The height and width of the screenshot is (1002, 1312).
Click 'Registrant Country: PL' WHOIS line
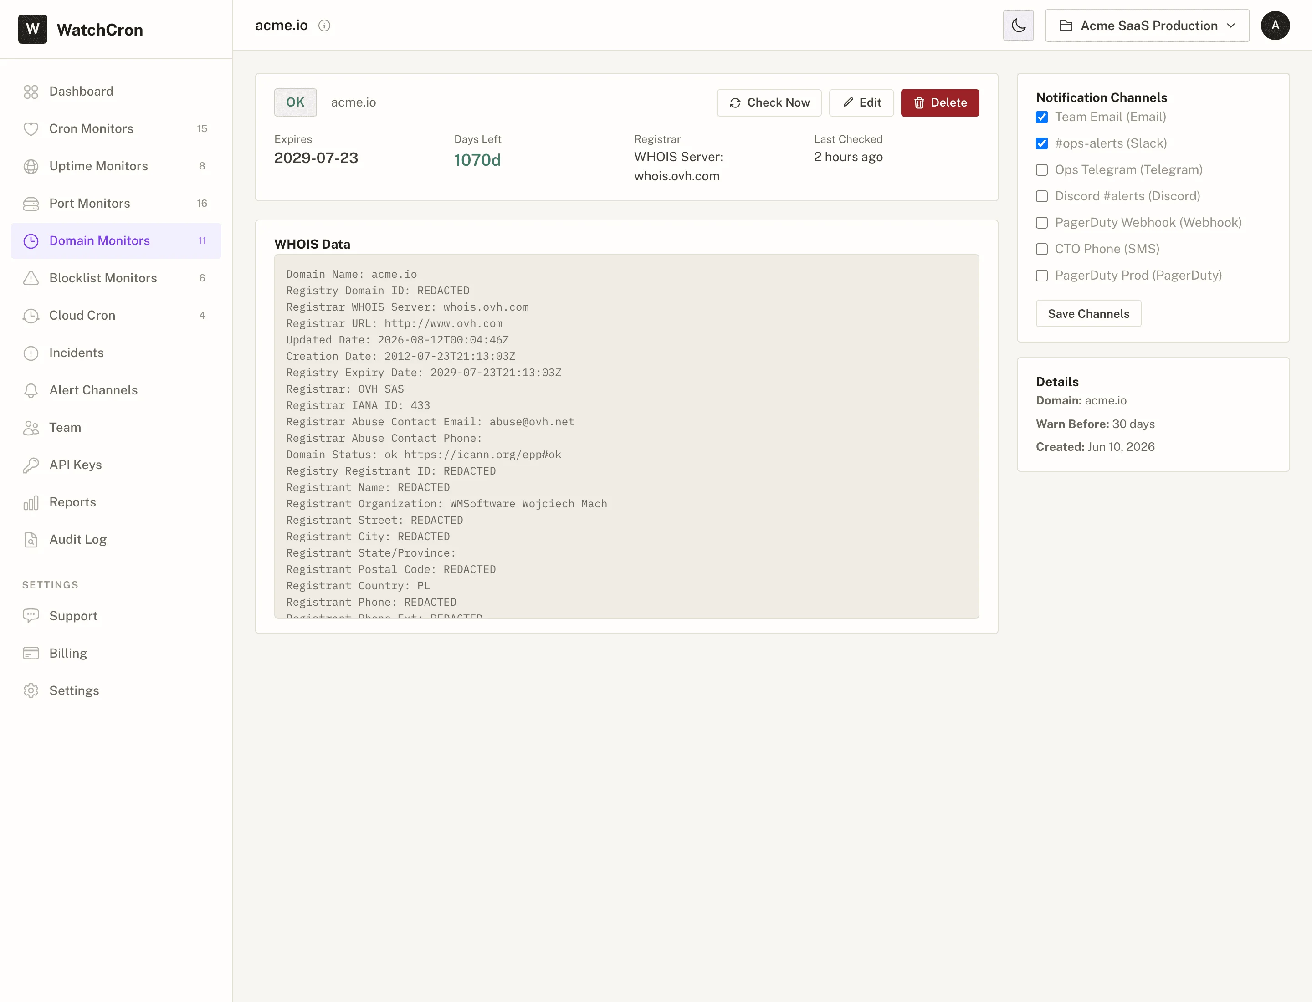click(x=358, y=586)
